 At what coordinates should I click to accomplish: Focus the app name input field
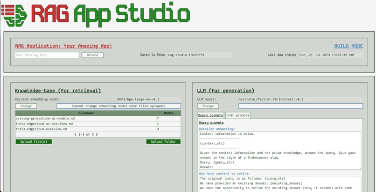[47, 55]
